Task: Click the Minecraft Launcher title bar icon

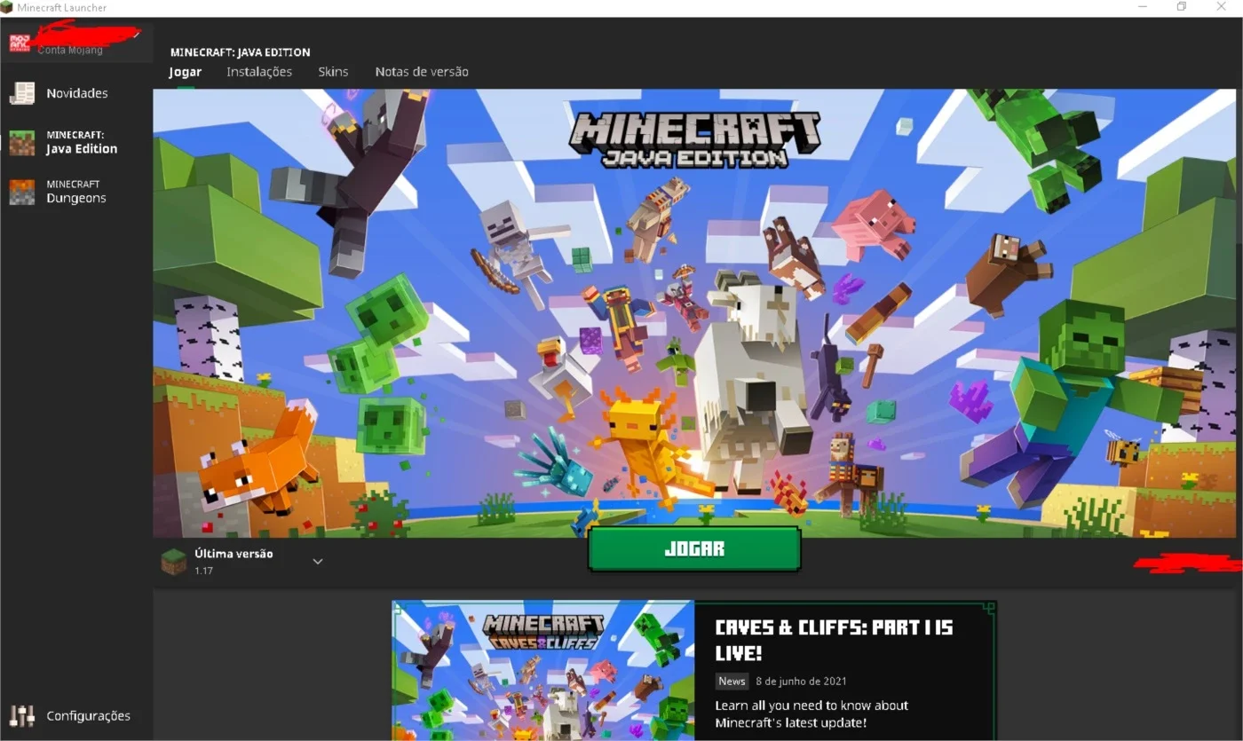Action: (x=7, y=7)
